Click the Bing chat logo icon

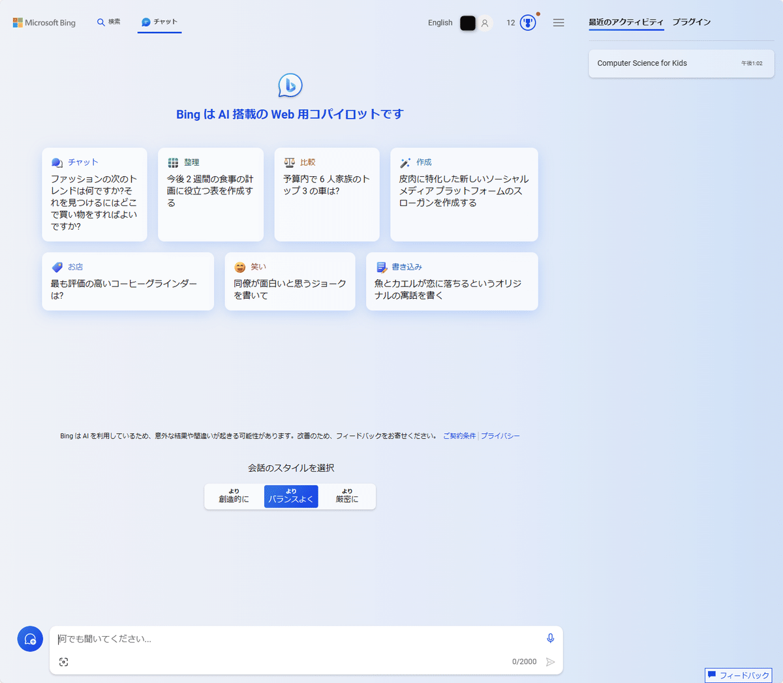(x=290, y=85)
